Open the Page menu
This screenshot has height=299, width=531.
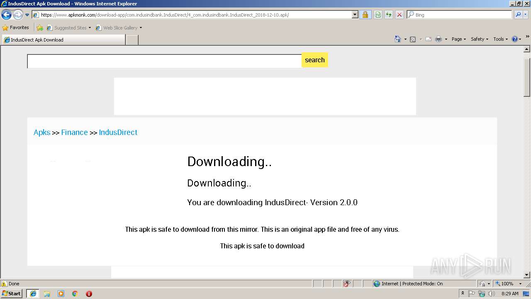point(459,39)
